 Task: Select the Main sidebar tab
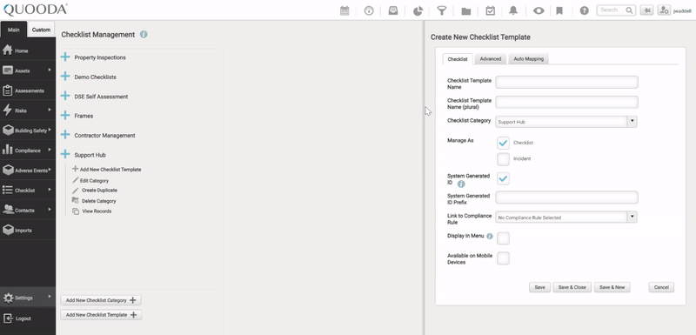click(14, 30)
